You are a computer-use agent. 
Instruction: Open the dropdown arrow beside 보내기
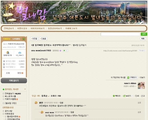[x=132, y=96]
